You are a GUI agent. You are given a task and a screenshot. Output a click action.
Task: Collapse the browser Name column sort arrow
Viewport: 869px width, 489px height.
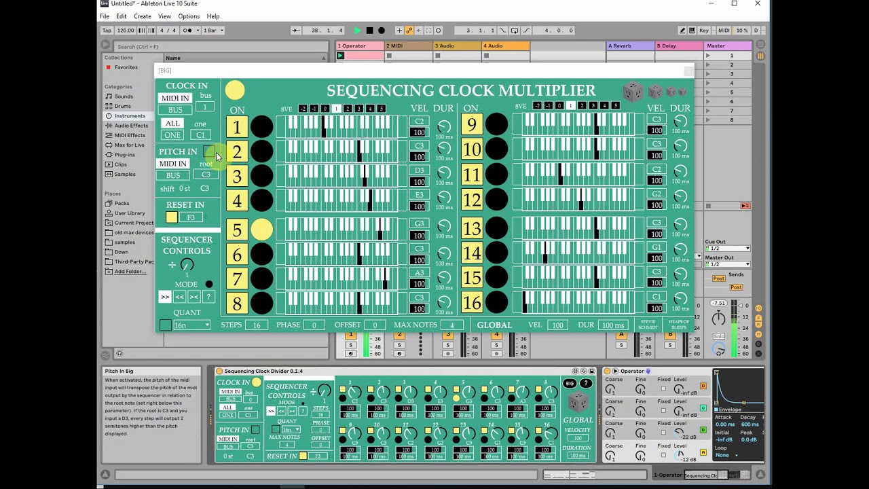pos(323,58)
